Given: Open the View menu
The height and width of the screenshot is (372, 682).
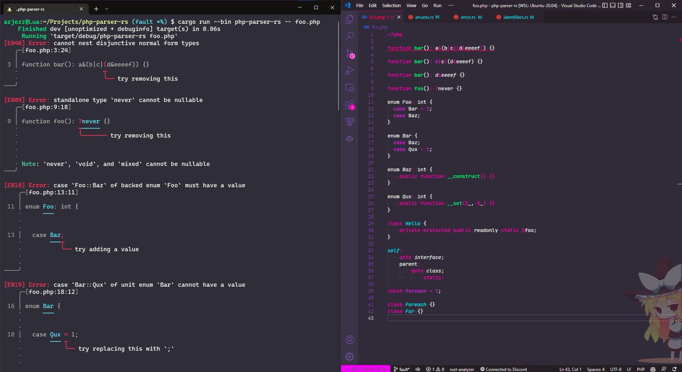Looking at the screenshot, I should [x=410, y=5].
